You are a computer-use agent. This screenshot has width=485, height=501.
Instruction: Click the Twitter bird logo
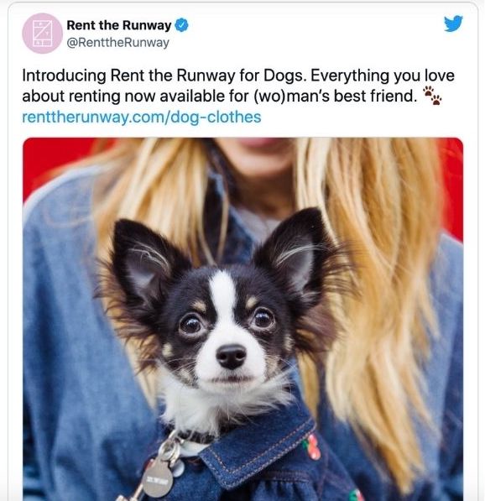(x=453, y=23)
